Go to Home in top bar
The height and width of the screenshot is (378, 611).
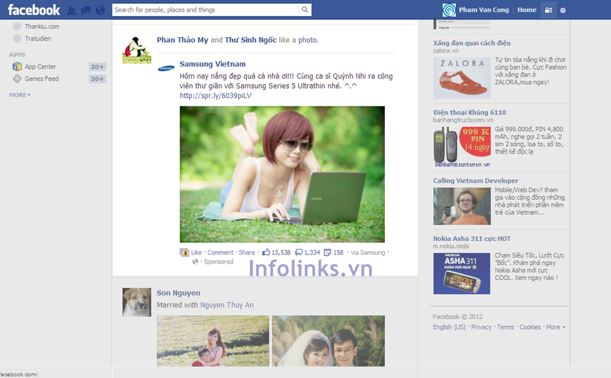point(527,10)
